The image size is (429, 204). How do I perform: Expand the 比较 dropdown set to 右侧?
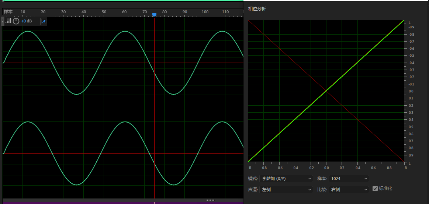tap(349, 190)
